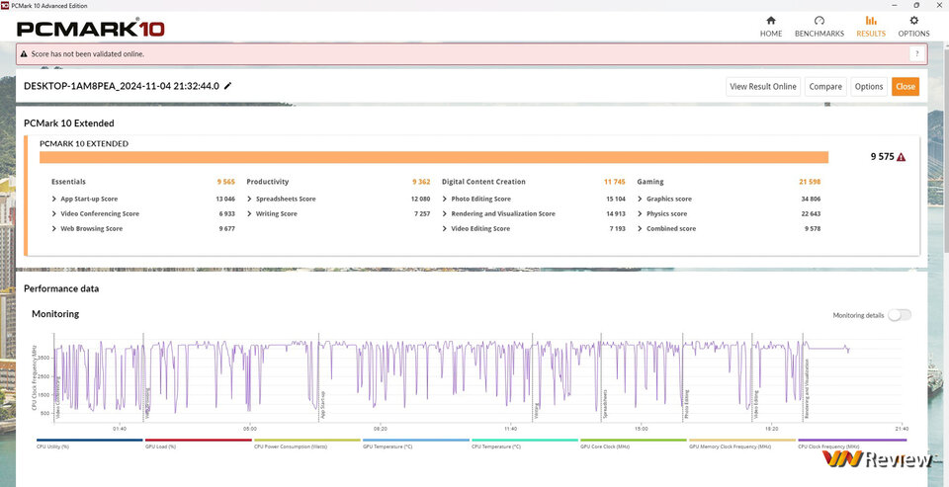The image size is (949, 487).
Task: Click View Result Online button
Action: (763, 87)
